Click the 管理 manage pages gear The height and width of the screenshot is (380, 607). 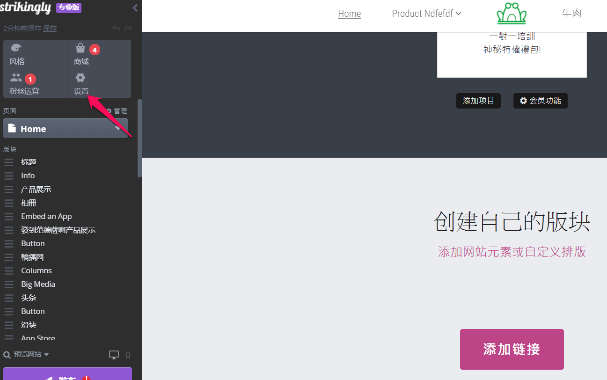pos(117,111)
